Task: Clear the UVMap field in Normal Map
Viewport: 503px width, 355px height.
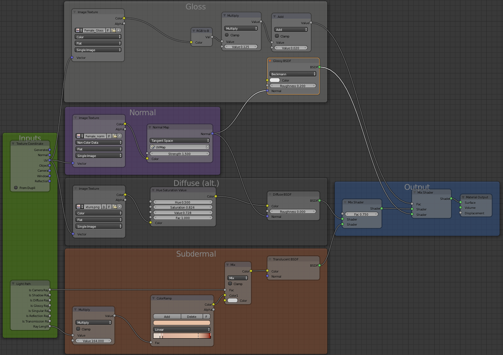Action: point(207,147)
